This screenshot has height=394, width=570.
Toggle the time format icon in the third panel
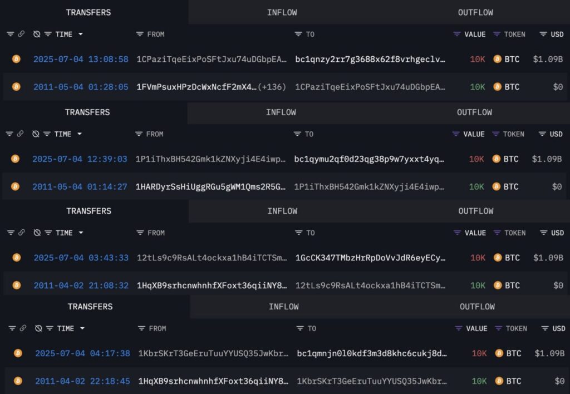tap(37, 233)
